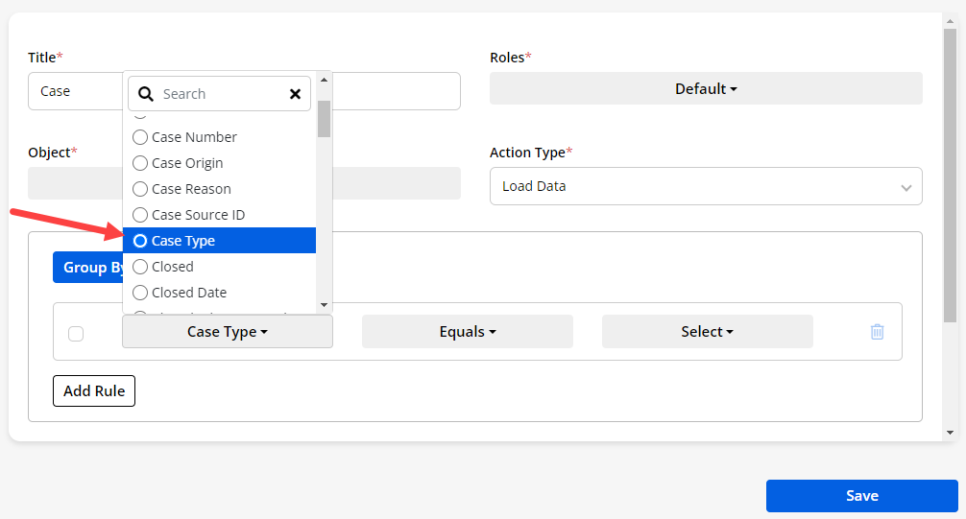Click the magnifier search icon
This screenshot has width=966, height=519.
click(146, 94)
